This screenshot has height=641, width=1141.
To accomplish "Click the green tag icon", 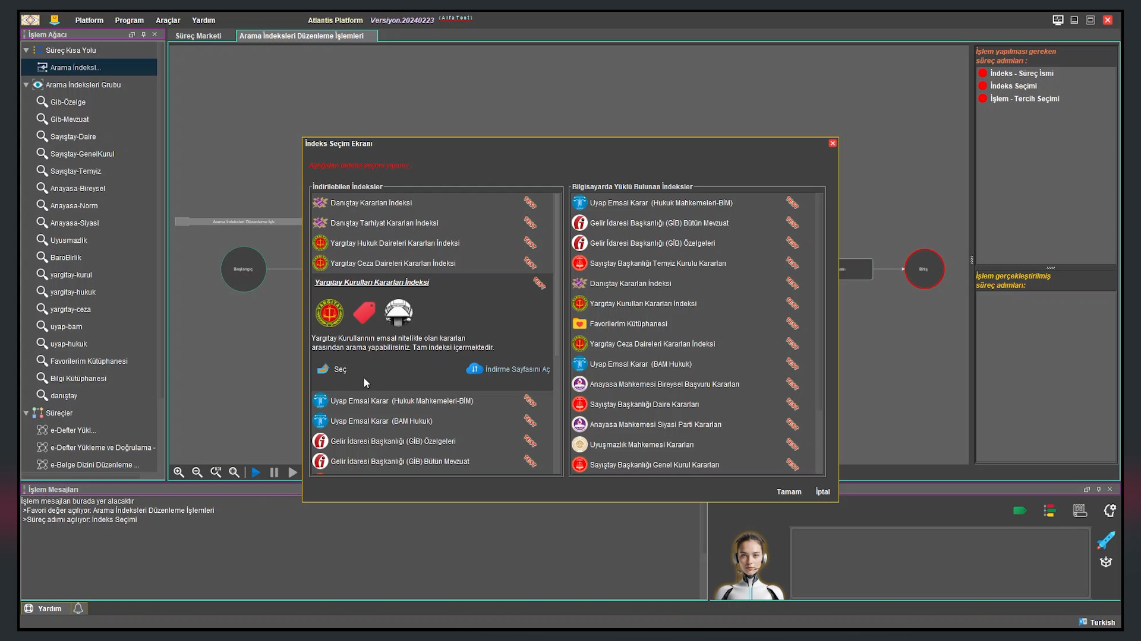I will (x=1020, y=510).
